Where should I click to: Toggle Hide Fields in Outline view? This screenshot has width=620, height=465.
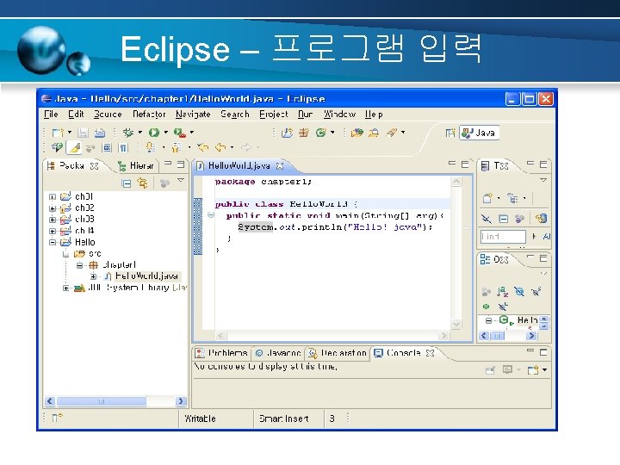point(519,292)
